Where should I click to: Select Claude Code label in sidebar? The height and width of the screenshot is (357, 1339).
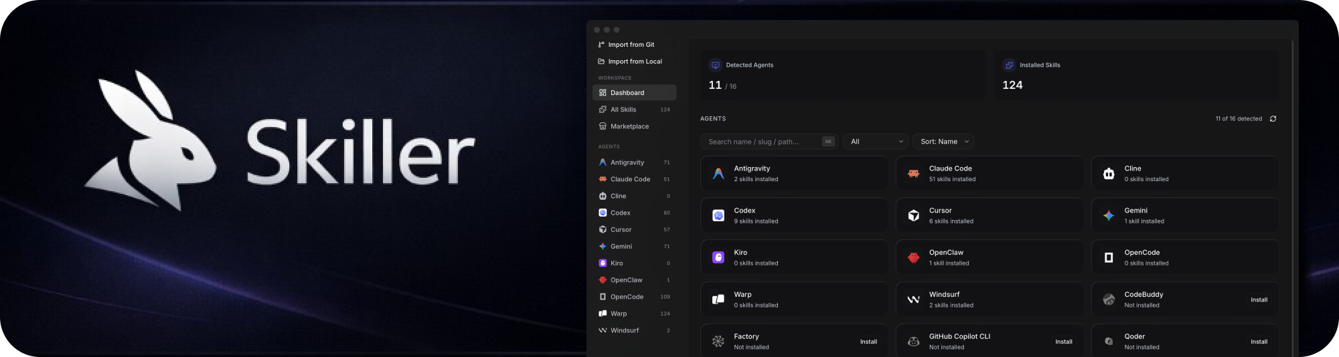[x=630, y=179]
